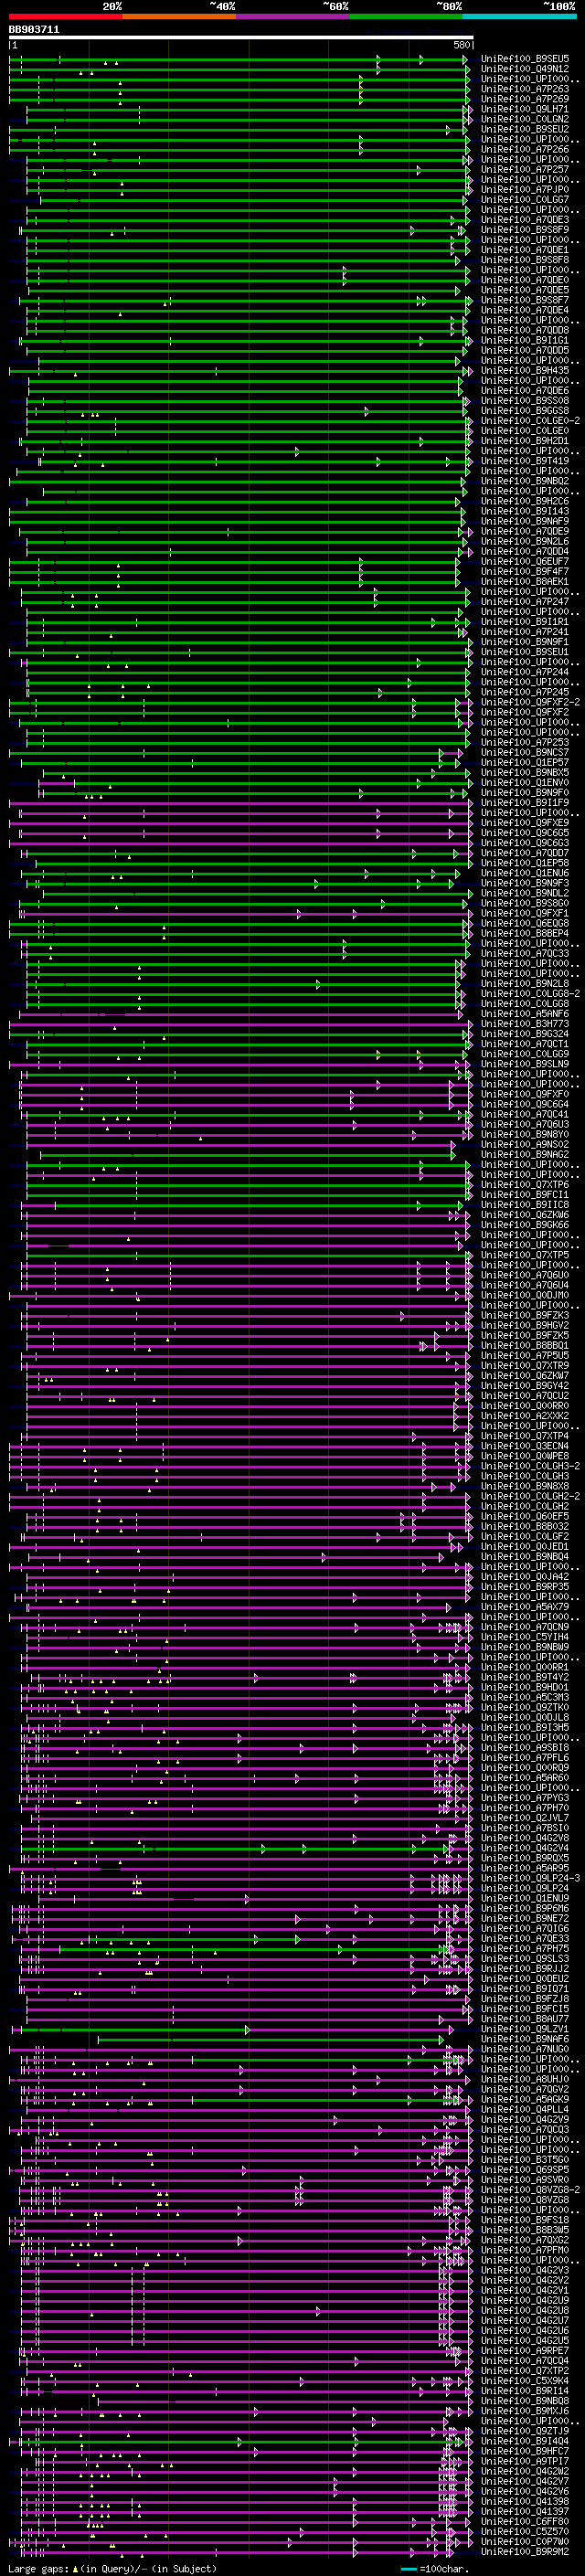Select hit label UniRef100_Q9FXF0
Image resolution: width=585 pixels, height=2576 pixels.
525,1094
